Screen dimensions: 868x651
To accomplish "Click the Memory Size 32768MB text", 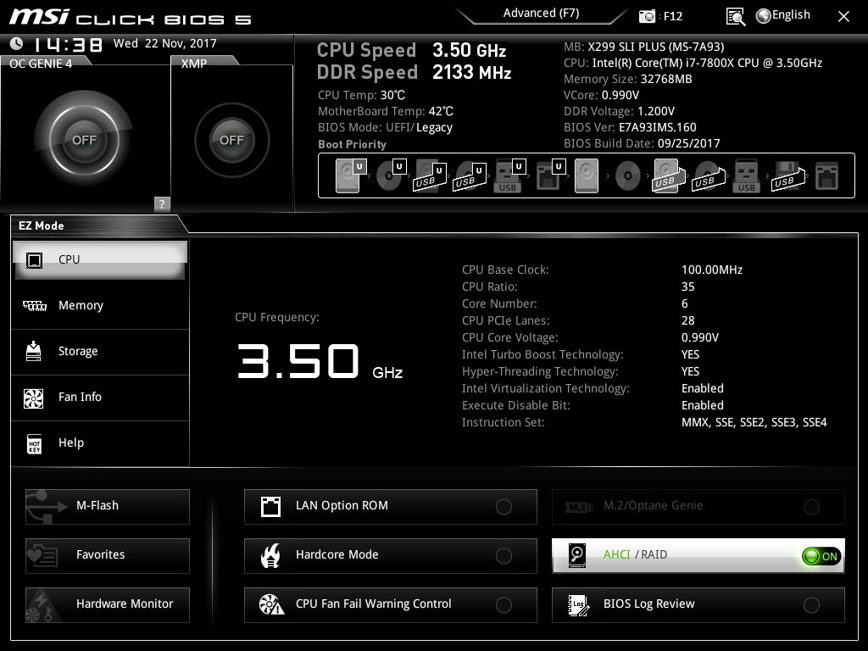I will [628, 79].
